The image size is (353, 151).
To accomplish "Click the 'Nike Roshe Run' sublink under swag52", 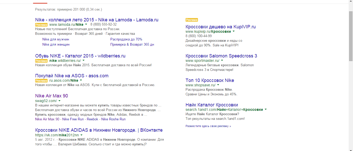I will click(x=113, y=119).
